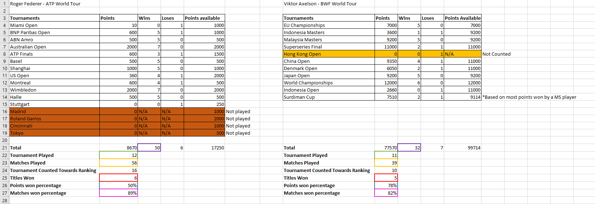Viewport: 595px width, 204px height.
Task: Select the EU Championships cell
Action: [329, 25]
